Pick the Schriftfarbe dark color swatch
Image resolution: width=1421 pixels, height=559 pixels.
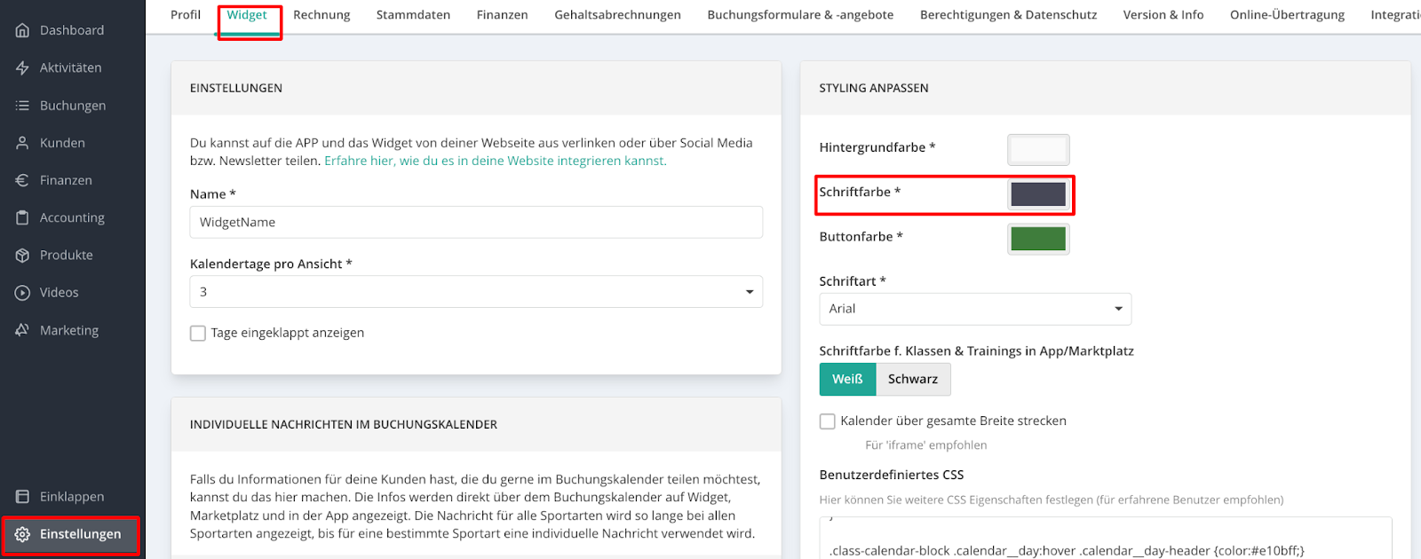pos(1038,194)
